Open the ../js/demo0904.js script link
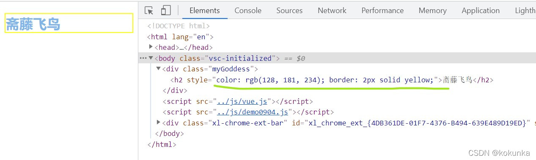536x160 pixels. point(253,112)
